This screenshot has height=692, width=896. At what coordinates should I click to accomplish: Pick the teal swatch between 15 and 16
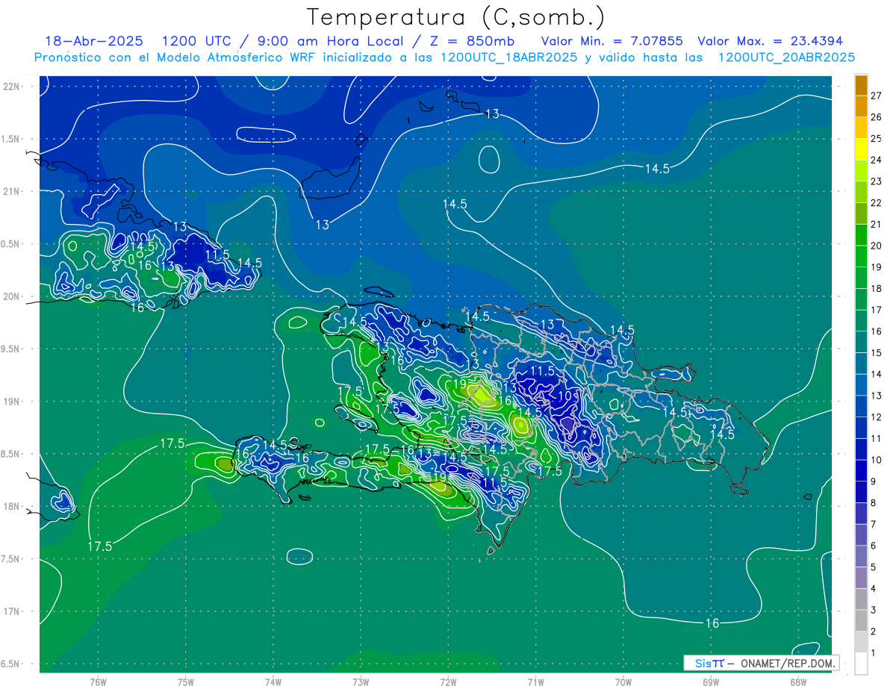click(861, 343)
